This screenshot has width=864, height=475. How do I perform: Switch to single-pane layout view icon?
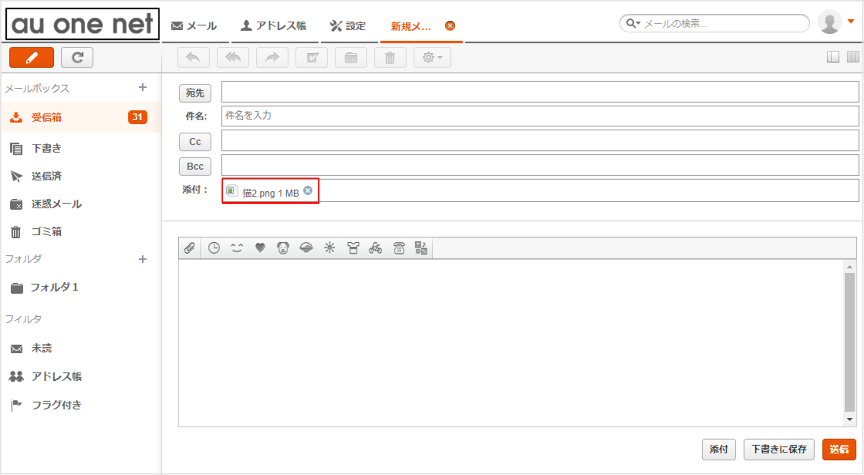pos(833,57)
